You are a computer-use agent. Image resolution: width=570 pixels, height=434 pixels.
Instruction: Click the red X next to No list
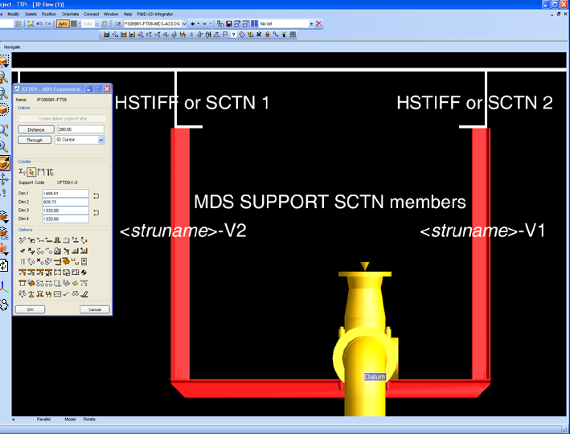pyautogui.click(x=318, y=24)
